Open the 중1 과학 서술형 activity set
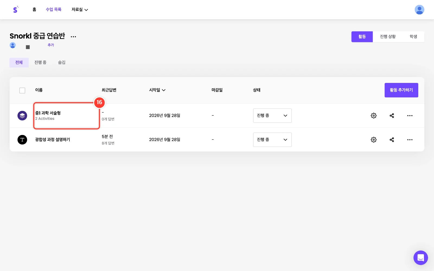Viewport: 434px width, 271px height. click(48, 113)
